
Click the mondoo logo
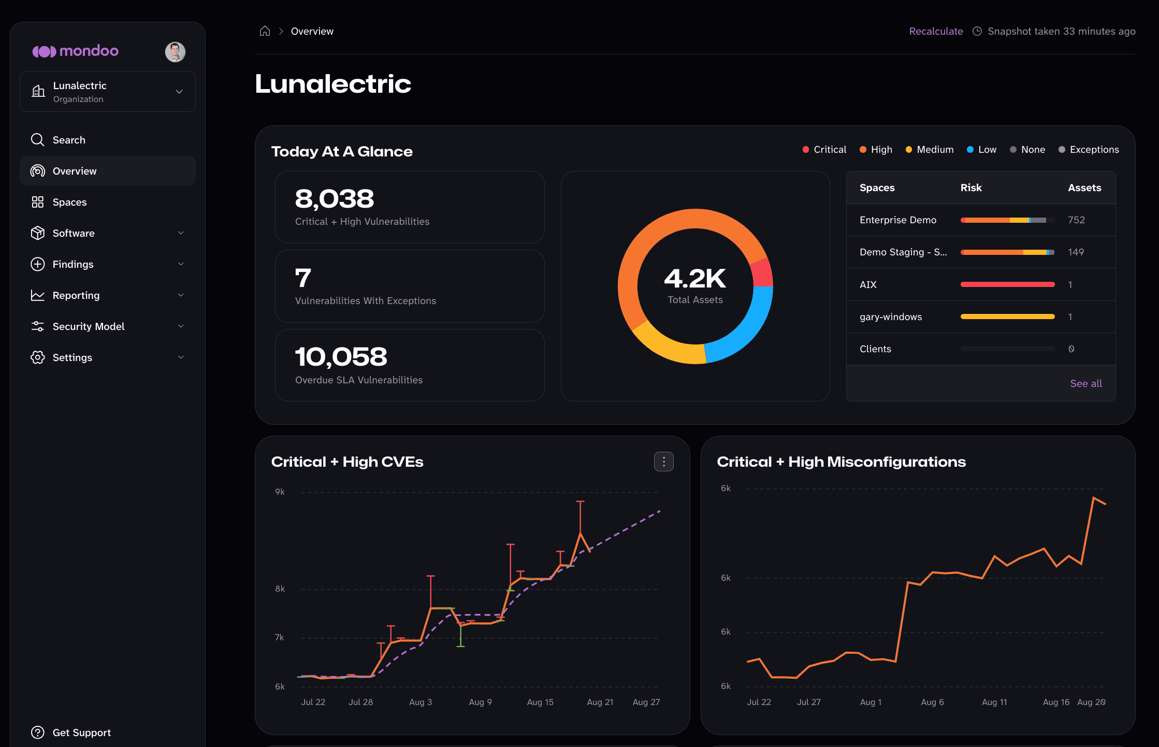click(x=76, y=51)
